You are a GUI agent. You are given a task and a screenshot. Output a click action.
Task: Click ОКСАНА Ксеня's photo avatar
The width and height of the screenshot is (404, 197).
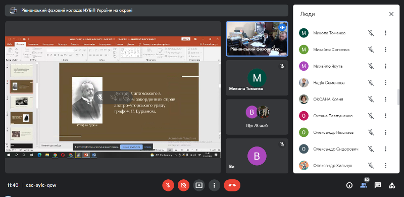[304, 99]
